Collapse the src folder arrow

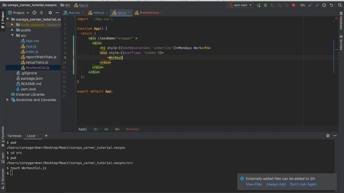pyautogui.click(x=12, y=35)
